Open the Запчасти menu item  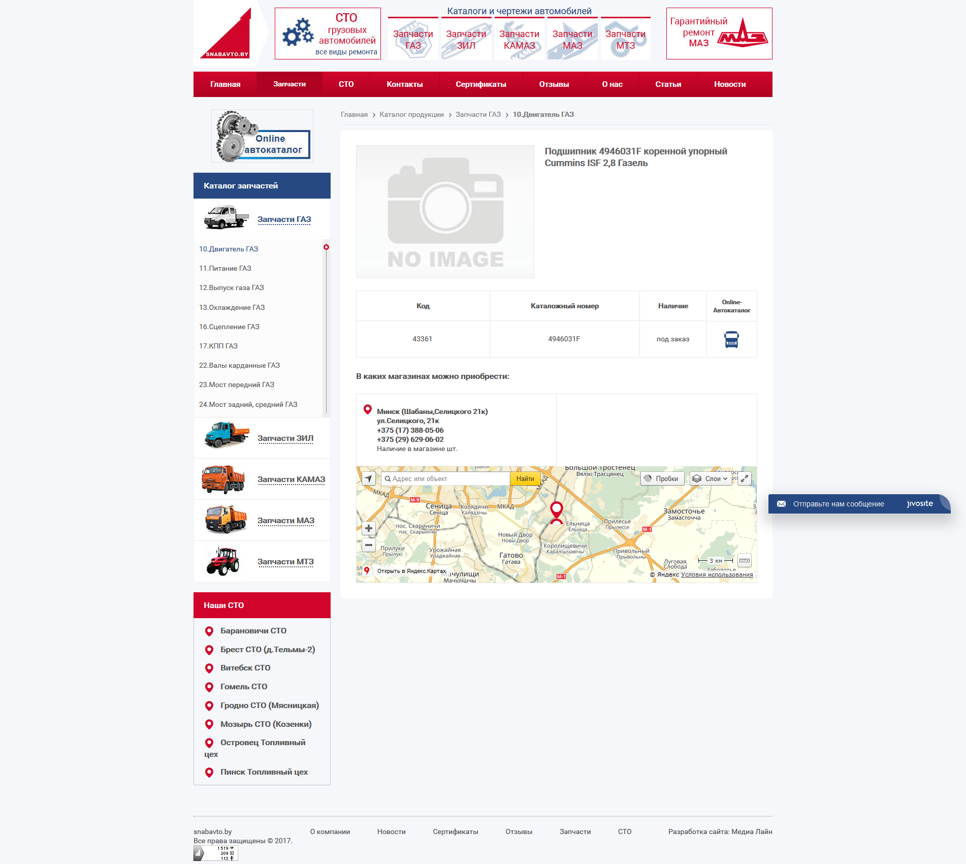point(289,84)
